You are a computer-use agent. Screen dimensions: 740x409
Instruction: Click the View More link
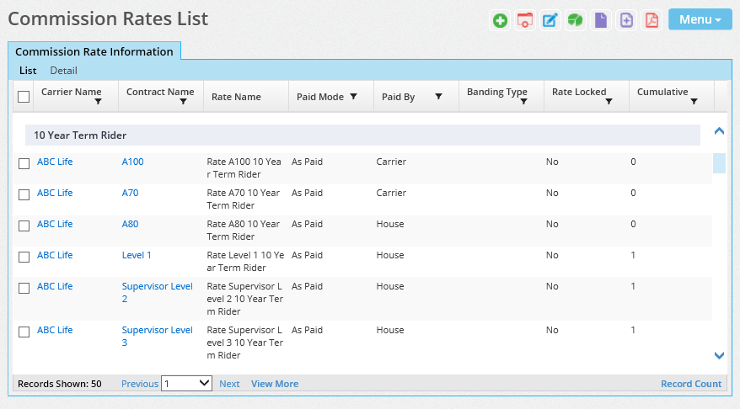point(274,384)
